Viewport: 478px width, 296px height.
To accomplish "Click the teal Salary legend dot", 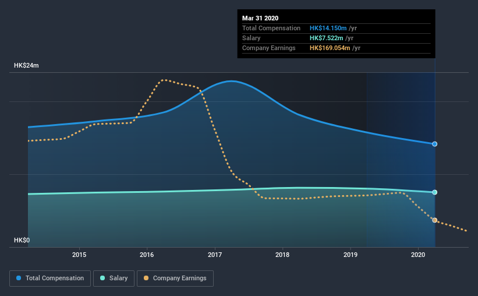I will tap(102, 278).
